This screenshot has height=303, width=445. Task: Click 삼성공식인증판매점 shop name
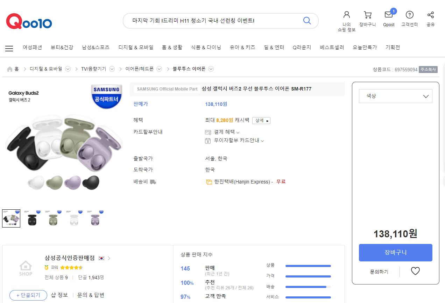(x=70, y=258)
